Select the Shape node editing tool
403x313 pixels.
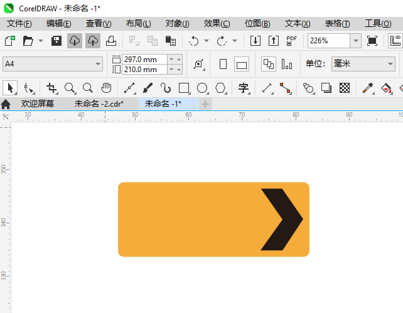[28, 88]
